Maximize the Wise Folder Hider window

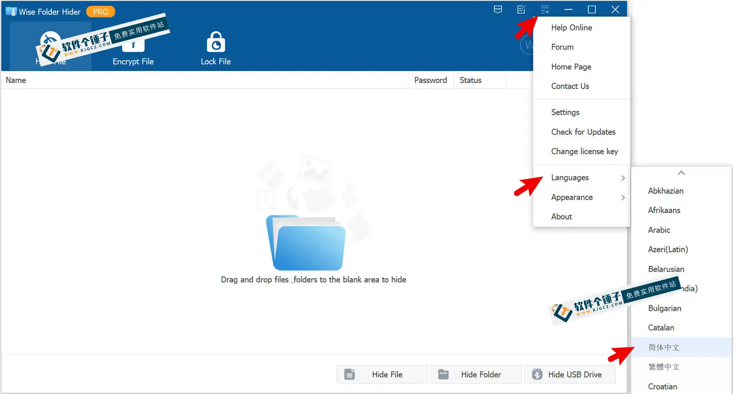tap(592, 9)
